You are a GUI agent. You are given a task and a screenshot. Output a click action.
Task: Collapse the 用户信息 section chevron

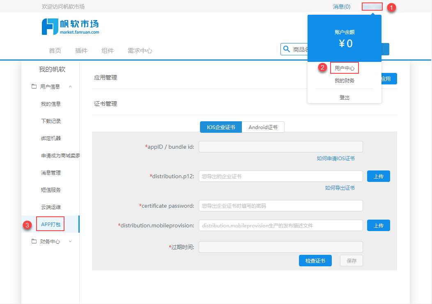click(x=70, y=86)
